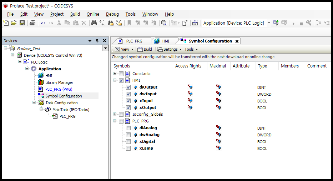Click the Build icon next to application selector
The image size is (333, 181).
click(195, 23)
